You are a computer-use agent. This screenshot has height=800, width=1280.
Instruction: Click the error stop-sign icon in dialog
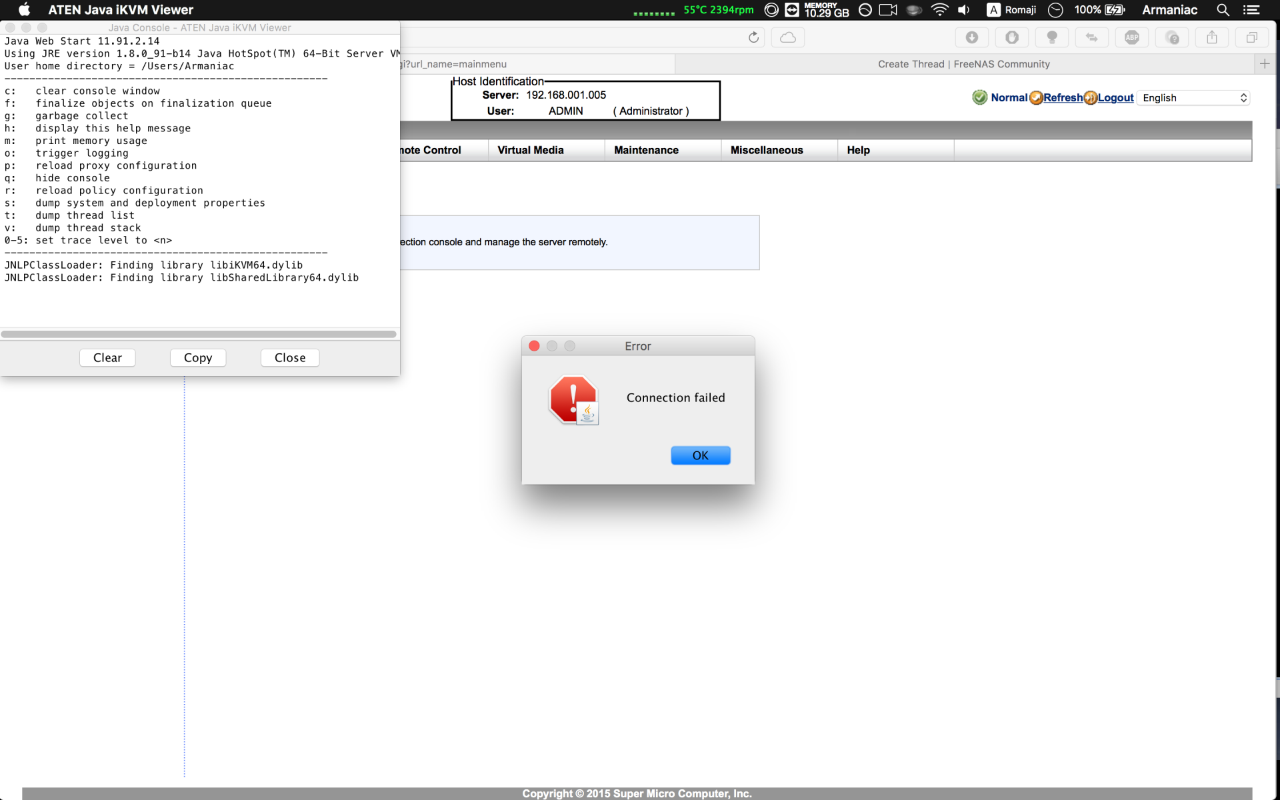(573, 400)
